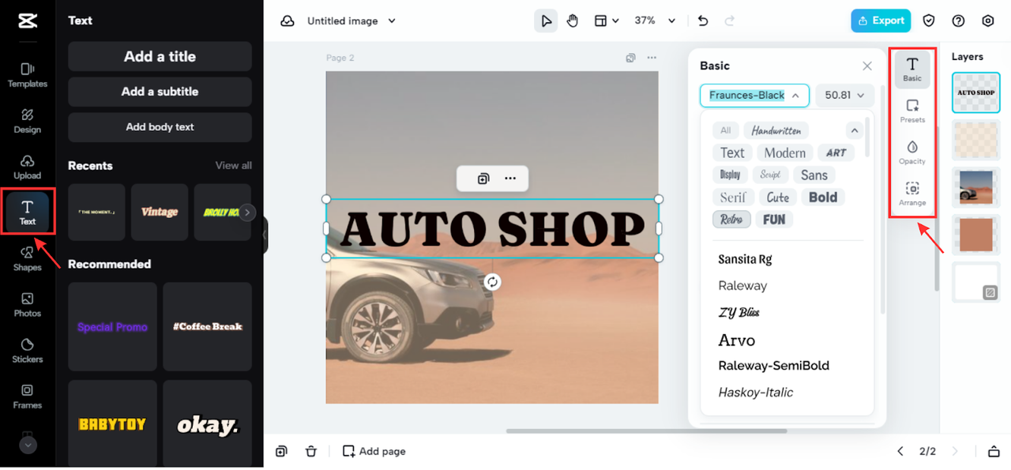The width and height of the screenshot is (1011, 470).
Task: Open the Fraunces-Black font dropdown
Action: click(x=754, y=95)
